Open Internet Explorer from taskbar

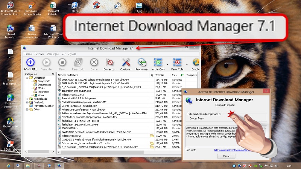(8, 166)
